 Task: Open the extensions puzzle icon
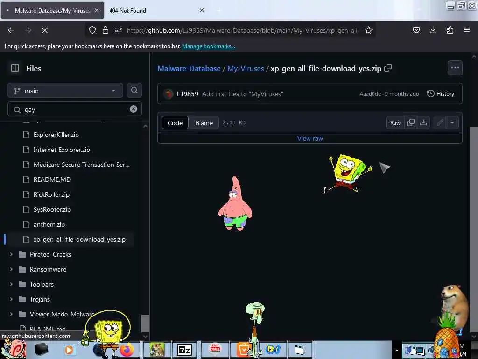pos(450,30)
